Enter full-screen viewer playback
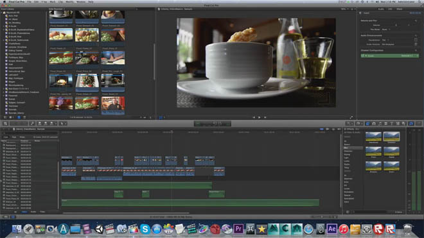 click(351, 117)
